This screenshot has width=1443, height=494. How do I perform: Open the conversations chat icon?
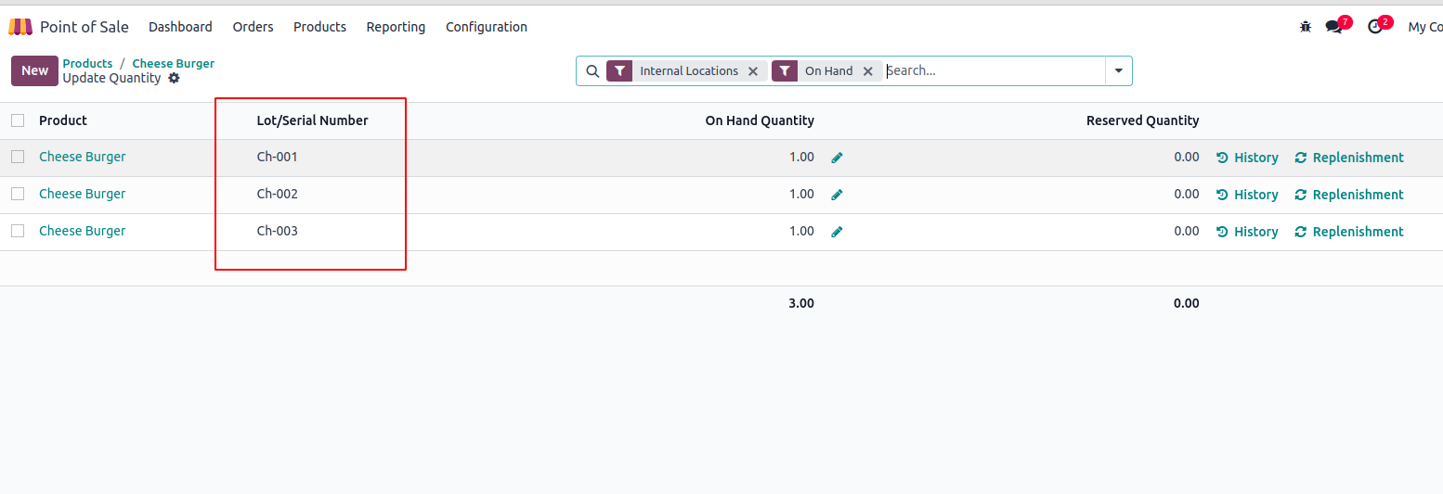click(1334, 27)
